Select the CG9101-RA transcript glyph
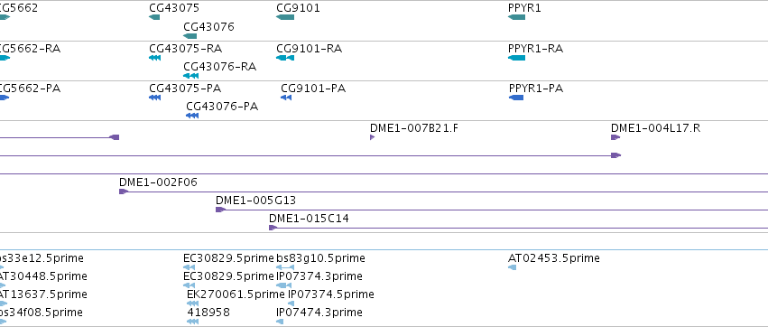Image resolution: width=768 pixels, height=327 pixels. click(285, 58)
